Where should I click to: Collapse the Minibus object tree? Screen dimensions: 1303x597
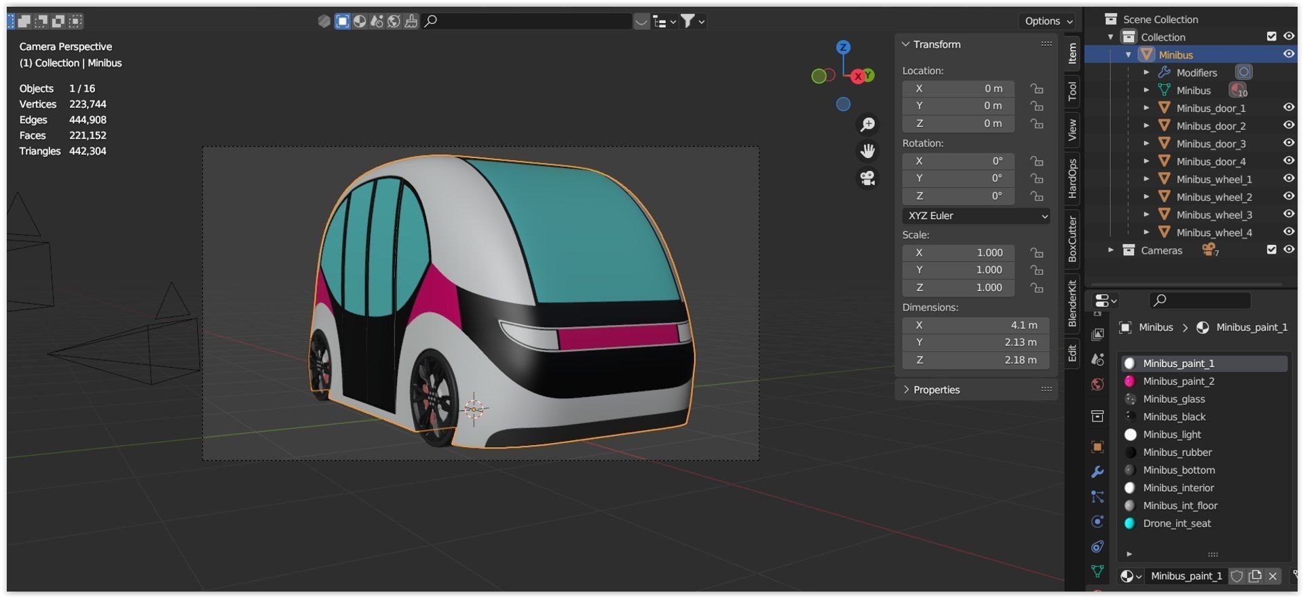[1129, 55]
